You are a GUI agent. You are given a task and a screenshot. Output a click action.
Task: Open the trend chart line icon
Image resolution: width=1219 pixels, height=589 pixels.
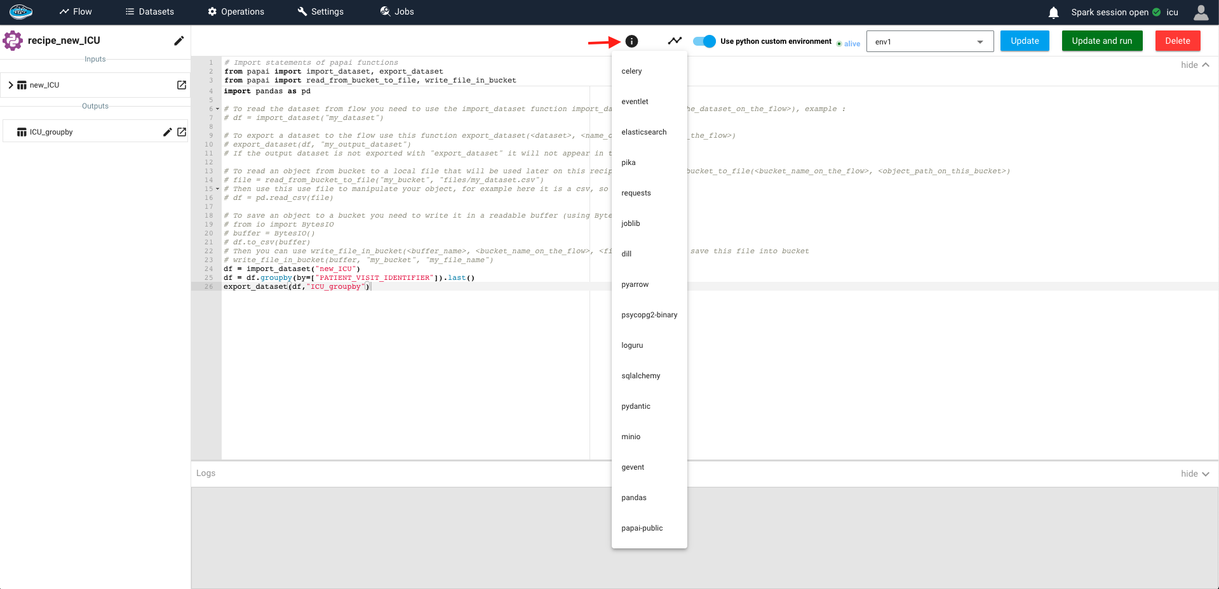[675, 41]
